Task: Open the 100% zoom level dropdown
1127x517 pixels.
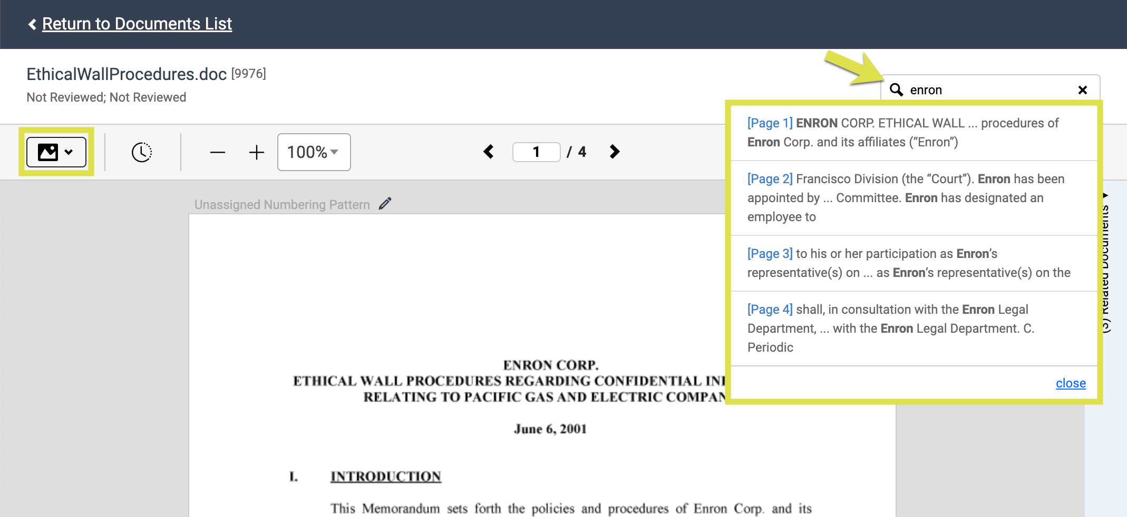Action: pos(314,152)
